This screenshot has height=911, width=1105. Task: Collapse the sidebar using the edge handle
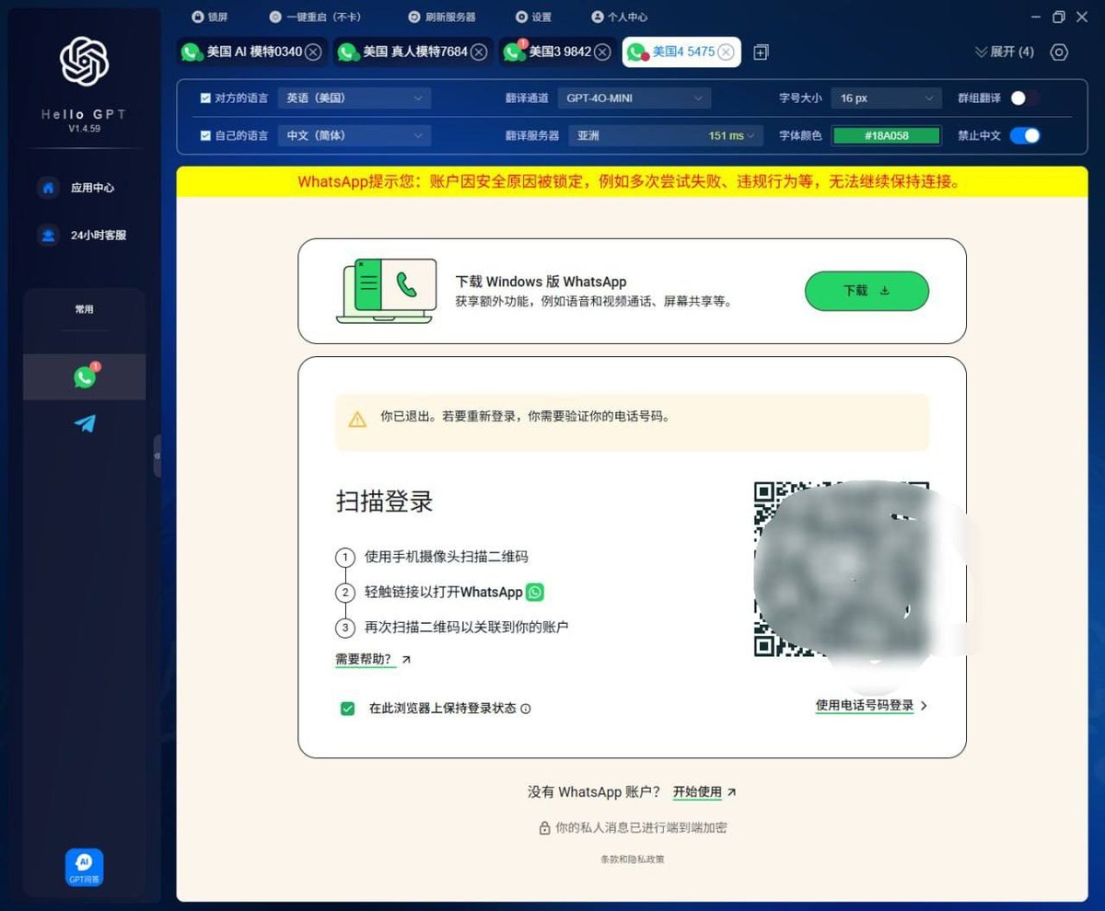pos(157,455)
